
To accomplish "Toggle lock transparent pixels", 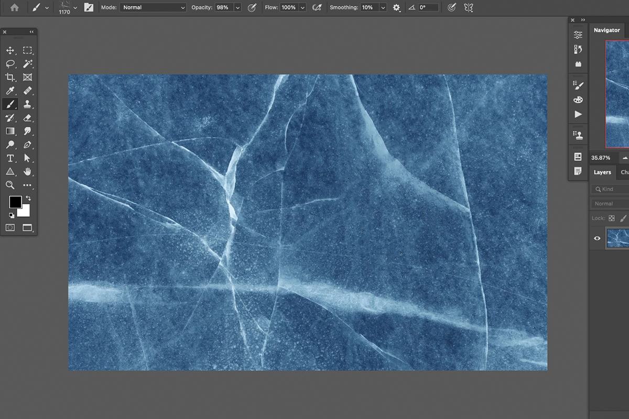I will click(x=611, y=218).
